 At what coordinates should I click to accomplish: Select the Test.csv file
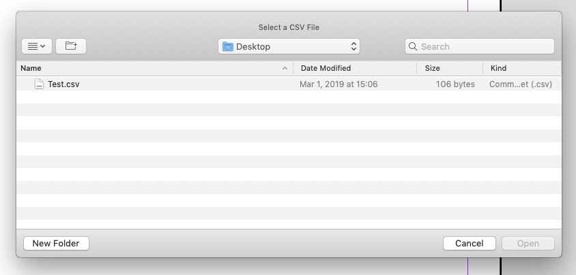(x=289, y=84)
